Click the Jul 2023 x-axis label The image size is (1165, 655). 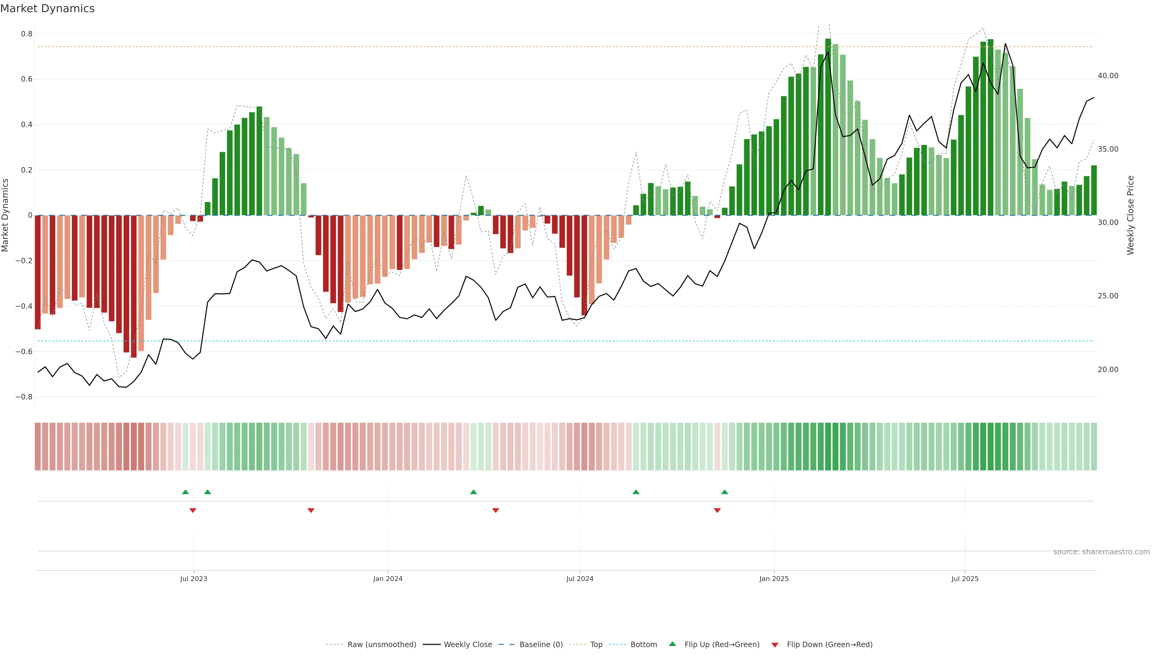point(194,579)
